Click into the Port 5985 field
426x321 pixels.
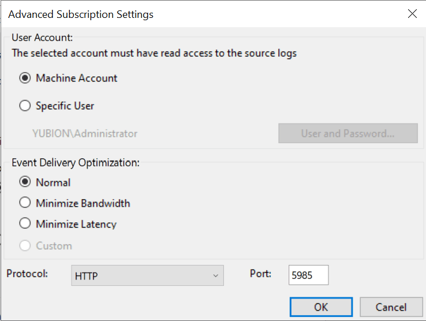[309, 275]
